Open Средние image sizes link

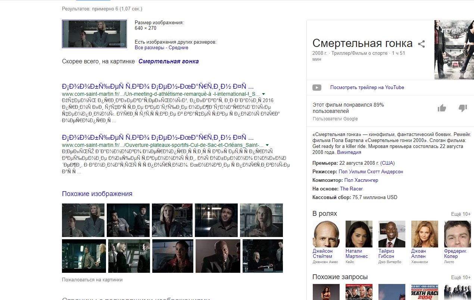coord(178,48)
